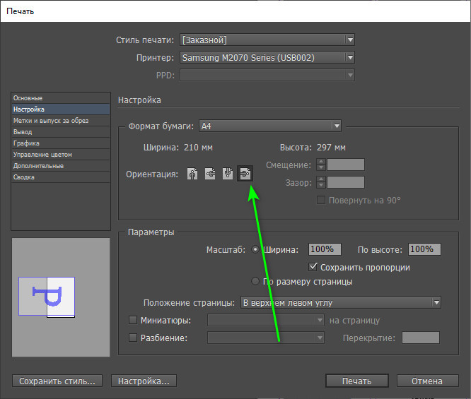Select reversed portrait orientation icon

click(228, 174)
